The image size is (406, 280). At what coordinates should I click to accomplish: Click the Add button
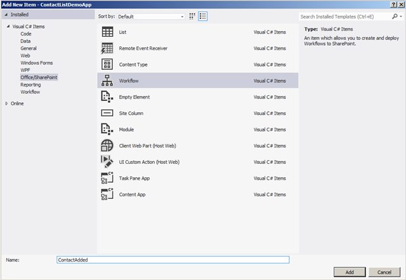[350, 272]
